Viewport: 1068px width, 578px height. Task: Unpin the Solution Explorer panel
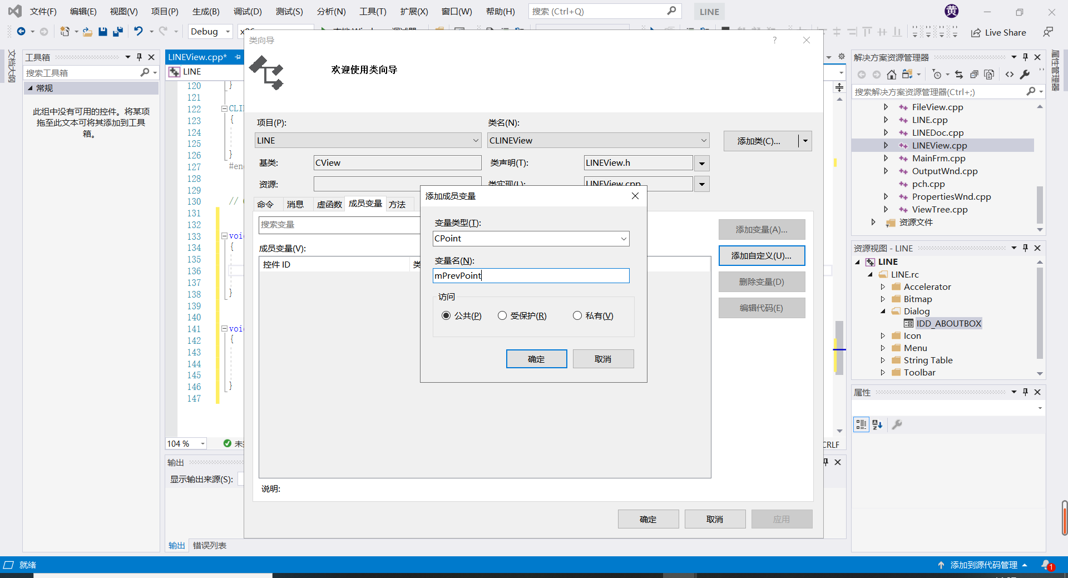[1025, 57]
